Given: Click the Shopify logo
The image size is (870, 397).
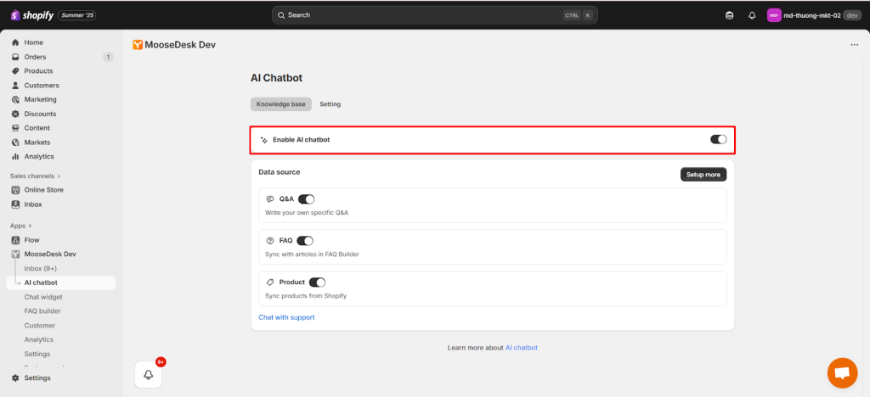Looking at the screenshot, I should [x=32, y=15].
